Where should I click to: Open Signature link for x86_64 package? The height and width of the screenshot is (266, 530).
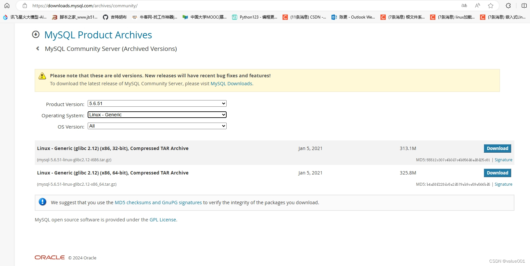click(x=503, y=184)
